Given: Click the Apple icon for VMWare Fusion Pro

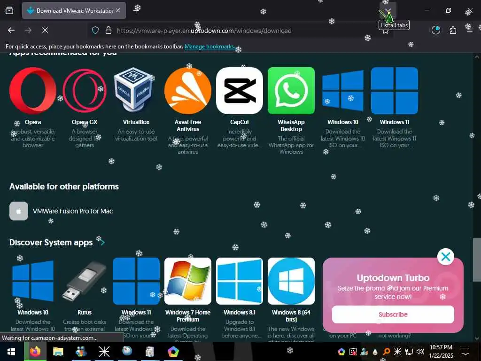Looking at the screenshot, I should tap(19, 211).
